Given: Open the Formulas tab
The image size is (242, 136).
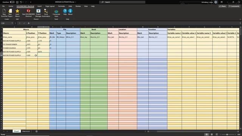Looking at the screenshot, I should coord(61,6).
